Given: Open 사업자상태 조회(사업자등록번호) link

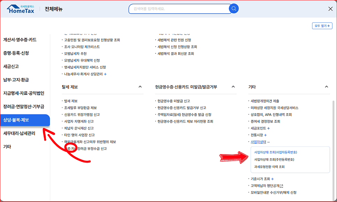Looking at the screenshot, I should pyautogui.click(x=278, y=152).
